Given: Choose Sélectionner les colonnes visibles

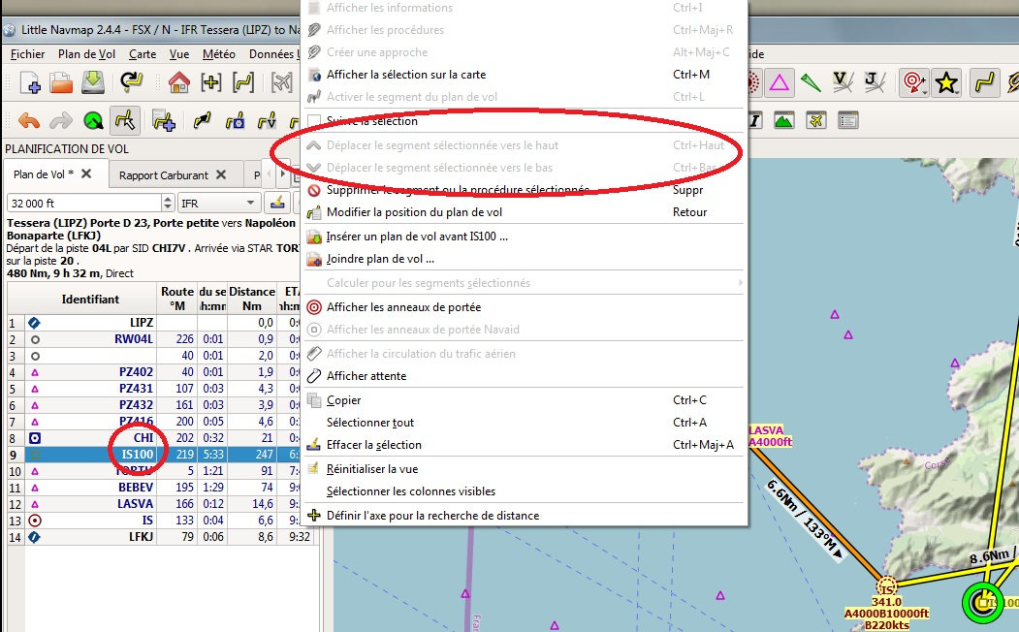Looking at the screenshot, I should (x=525, y=491).
